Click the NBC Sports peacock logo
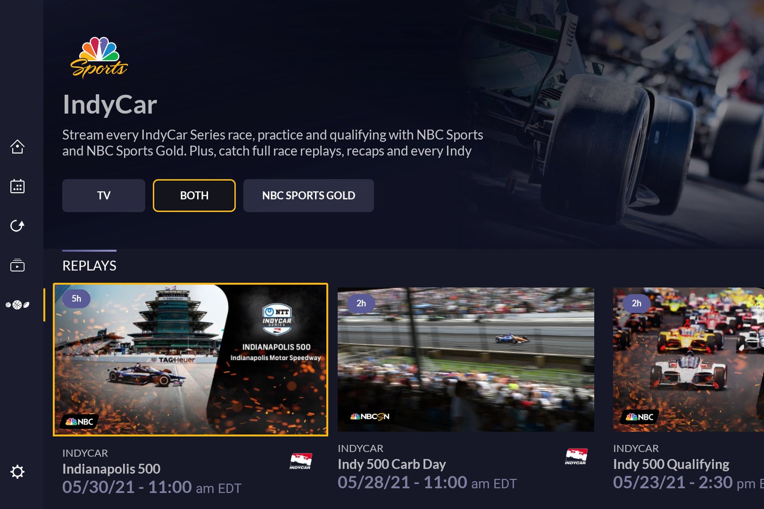Viewport: 764px width, 509px height. (x=99, y=57)
